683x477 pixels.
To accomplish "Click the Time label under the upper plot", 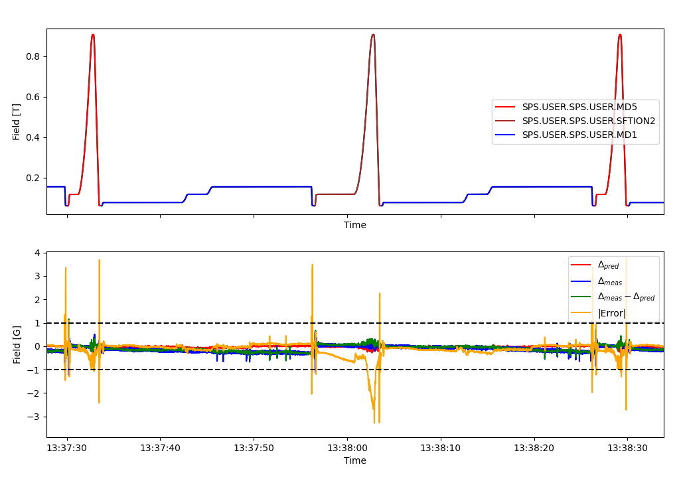I will [x=355, y=226].
